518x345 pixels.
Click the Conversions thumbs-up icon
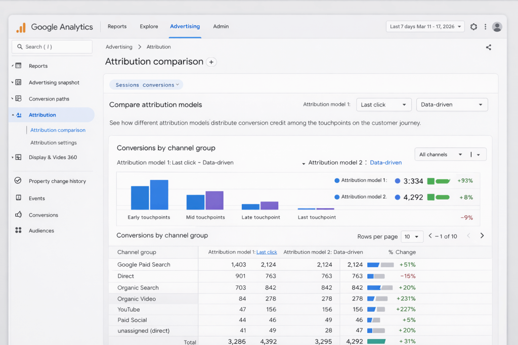click(19, 214)
